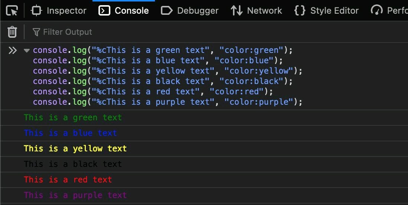
Task: Select the black text log message
Action: click(x=73, y=164)
